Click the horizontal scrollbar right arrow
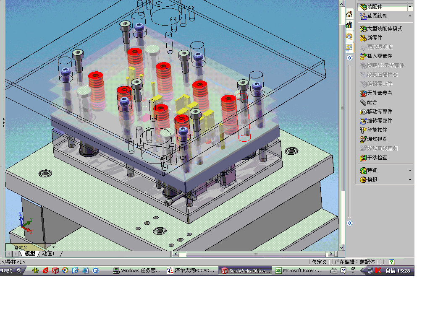430x322 pixels. click(x=331, y=254)
